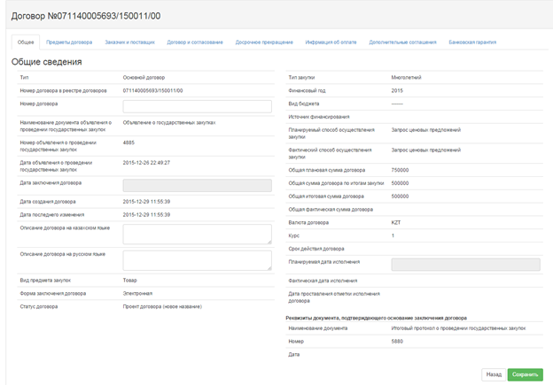Click the green Сохранить button
Image resolution: width=553 pixels, height=385 pixels.
(526, 374)
